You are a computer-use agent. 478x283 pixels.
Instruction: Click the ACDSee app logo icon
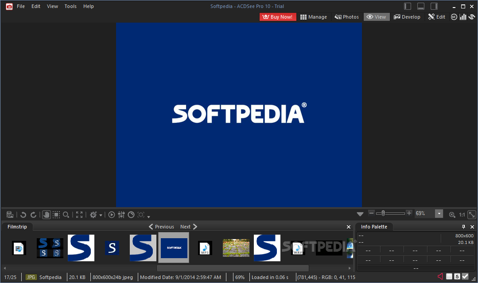(x=9, y=6)
